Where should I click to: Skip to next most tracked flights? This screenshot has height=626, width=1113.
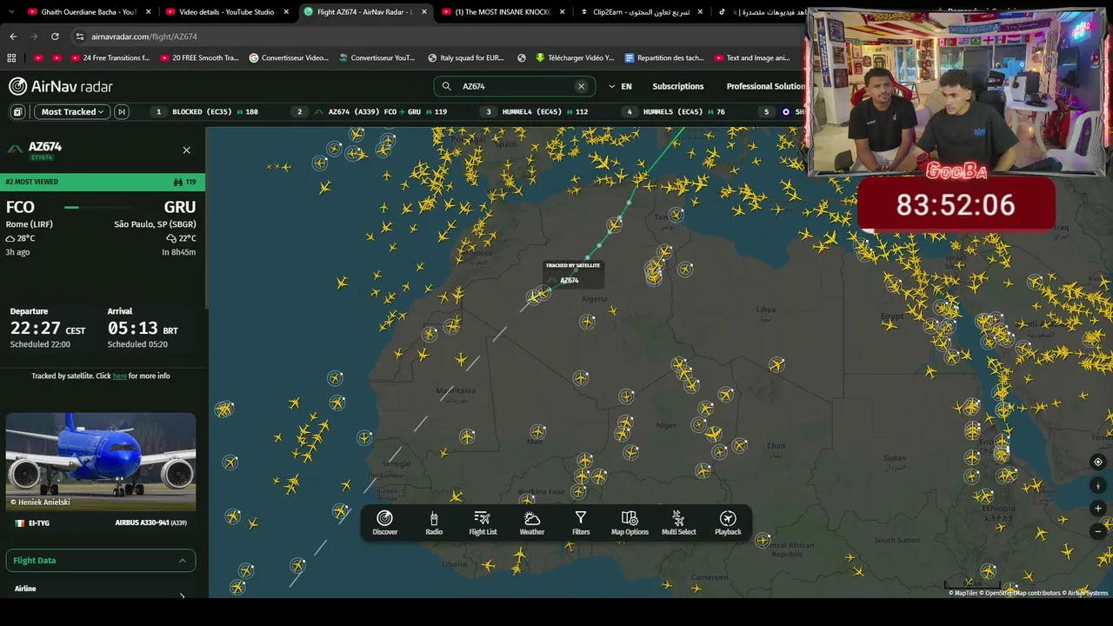[x=122, y=111]
